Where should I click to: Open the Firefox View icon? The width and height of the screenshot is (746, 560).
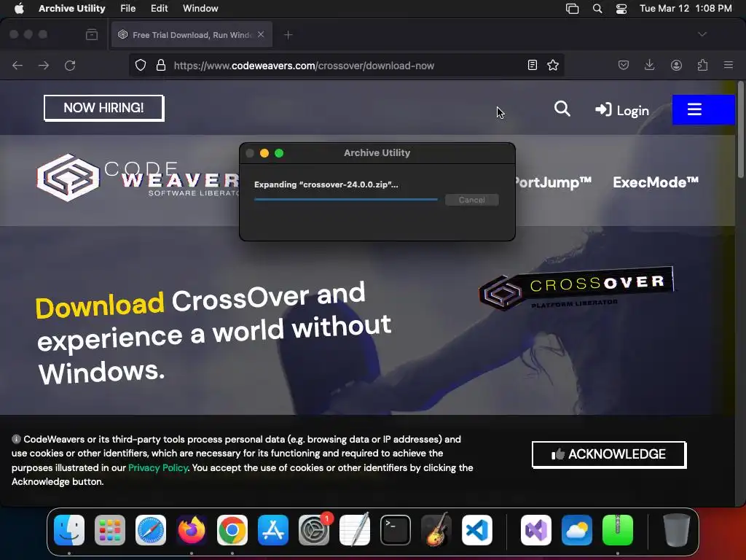coord(92,34)
